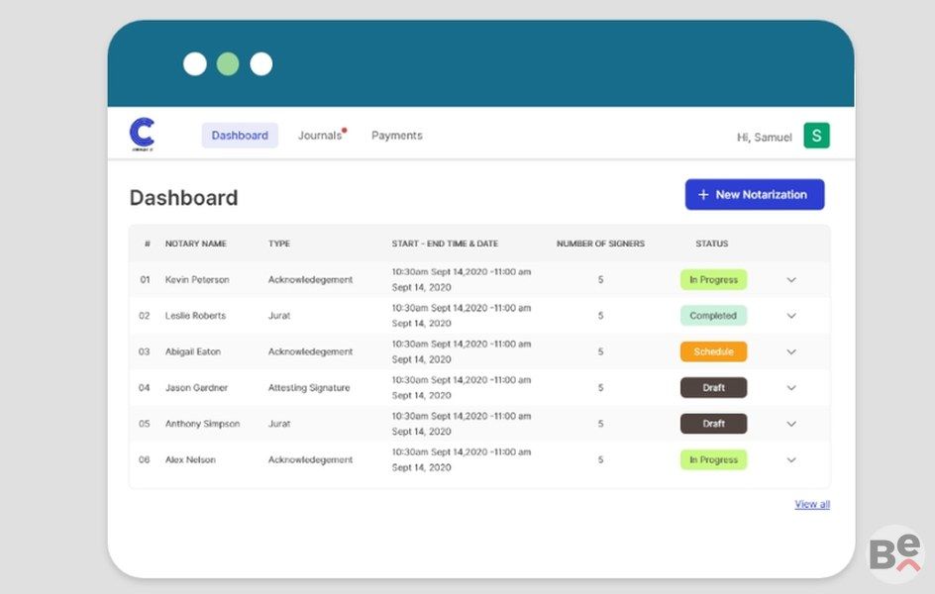Click the Behance watermark badge icon
Screen dimensions: 935x594
coord(895,553)
